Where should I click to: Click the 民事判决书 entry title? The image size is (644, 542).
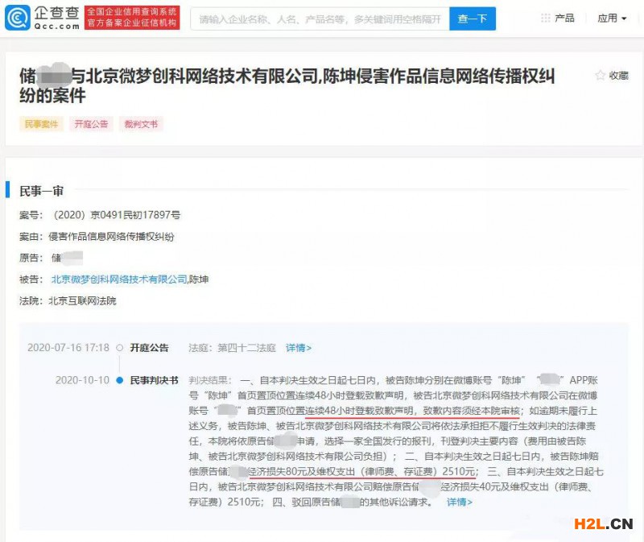coord(154,380)
